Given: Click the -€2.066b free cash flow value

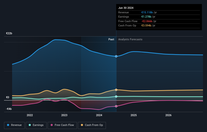Looking at the screenshot, I should 147,21.
